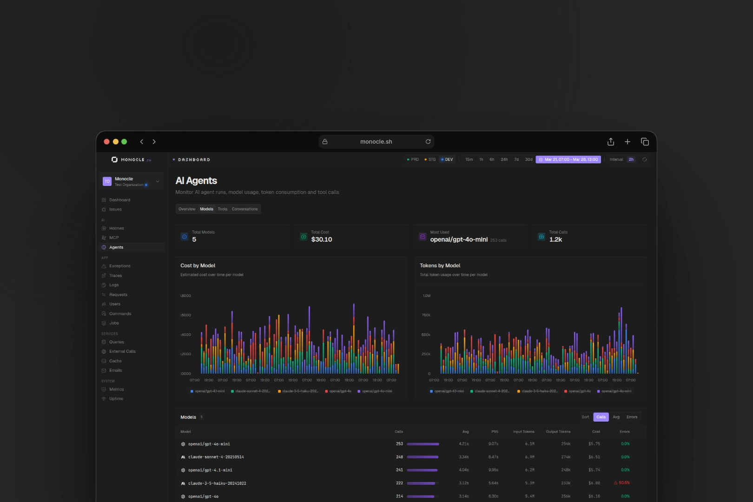Toggle openai/gpt-4o legend in Cost by Model chart
The image size is (753, 502).
pos(338,391)
